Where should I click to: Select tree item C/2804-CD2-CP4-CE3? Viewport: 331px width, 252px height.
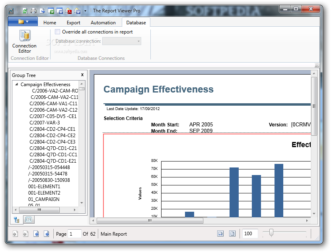tap(53, 142)
